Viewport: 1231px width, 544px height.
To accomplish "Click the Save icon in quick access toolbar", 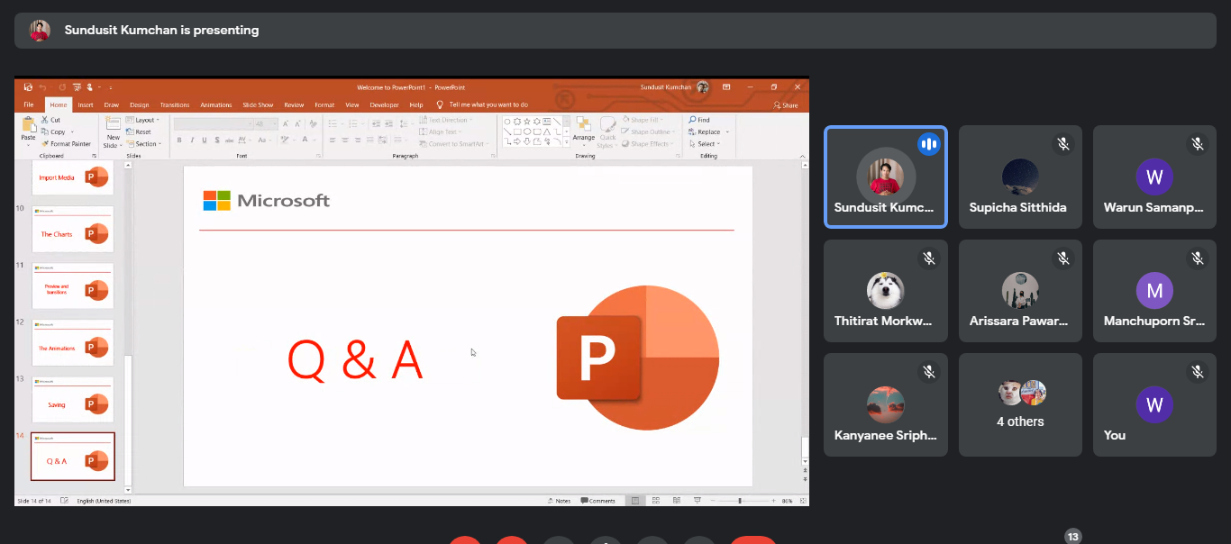I will point(28,87).
